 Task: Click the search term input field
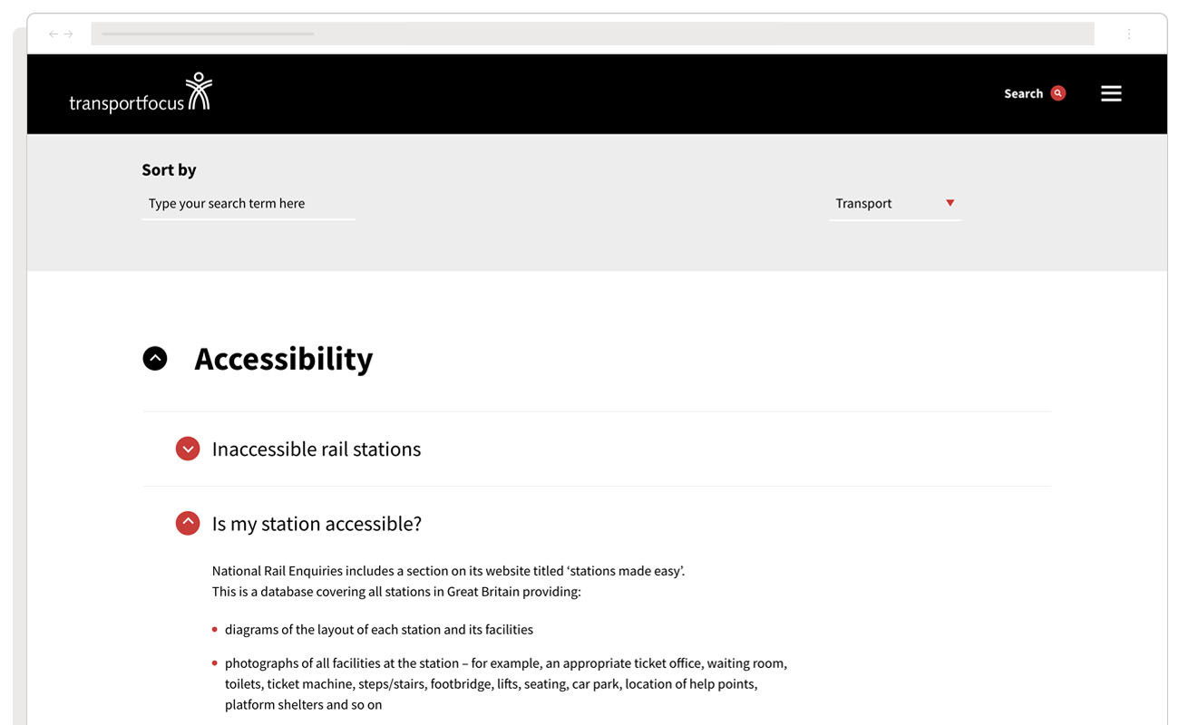pos(248,204)
